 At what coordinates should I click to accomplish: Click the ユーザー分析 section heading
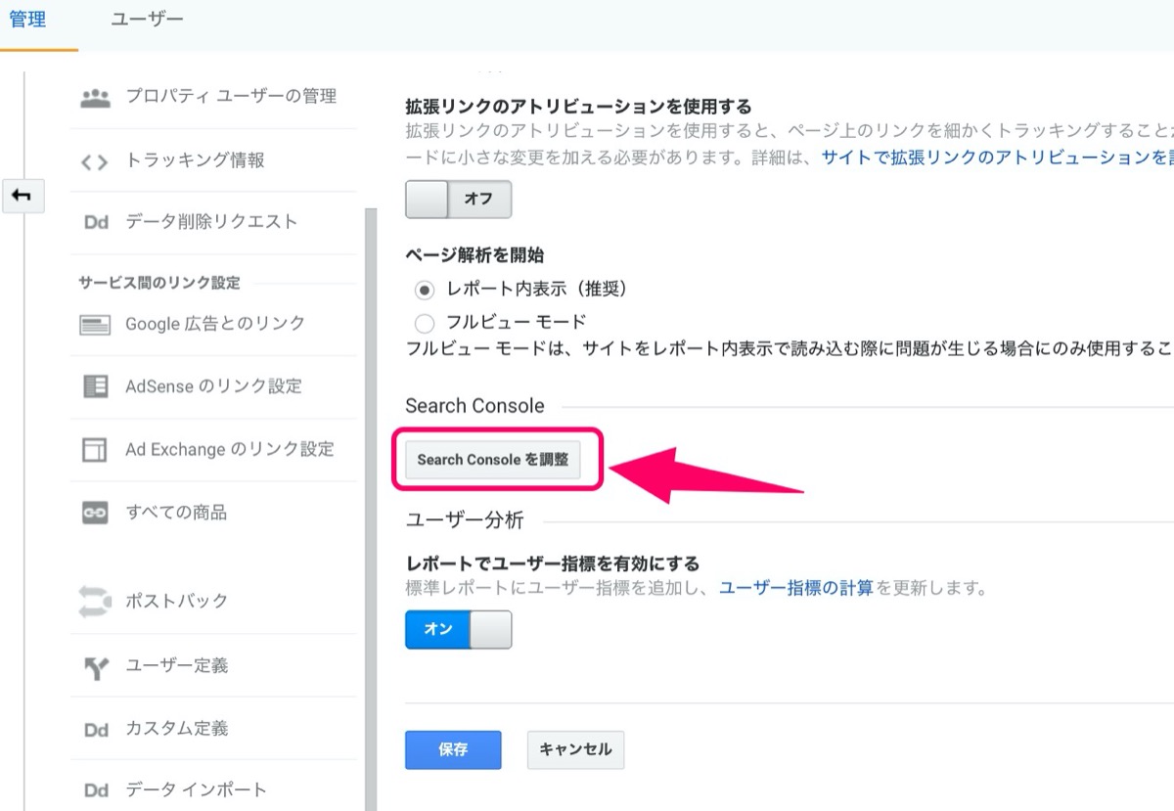465,519
